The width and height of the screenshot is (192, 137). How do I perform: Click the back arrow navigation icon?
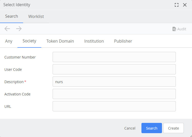pyautogui.click(x=7, y=29)
